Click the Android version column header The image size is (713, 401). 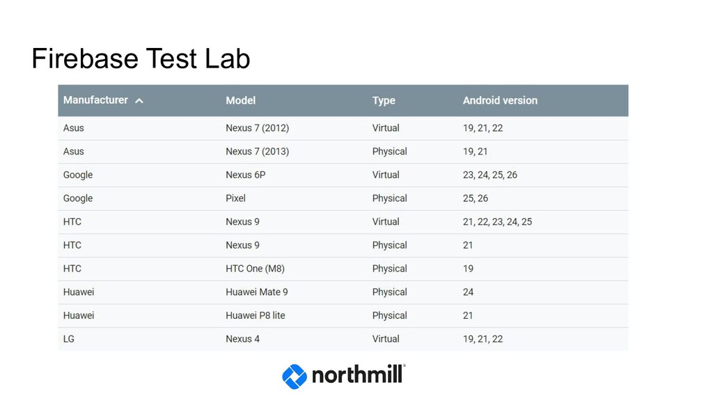[500, 101]
